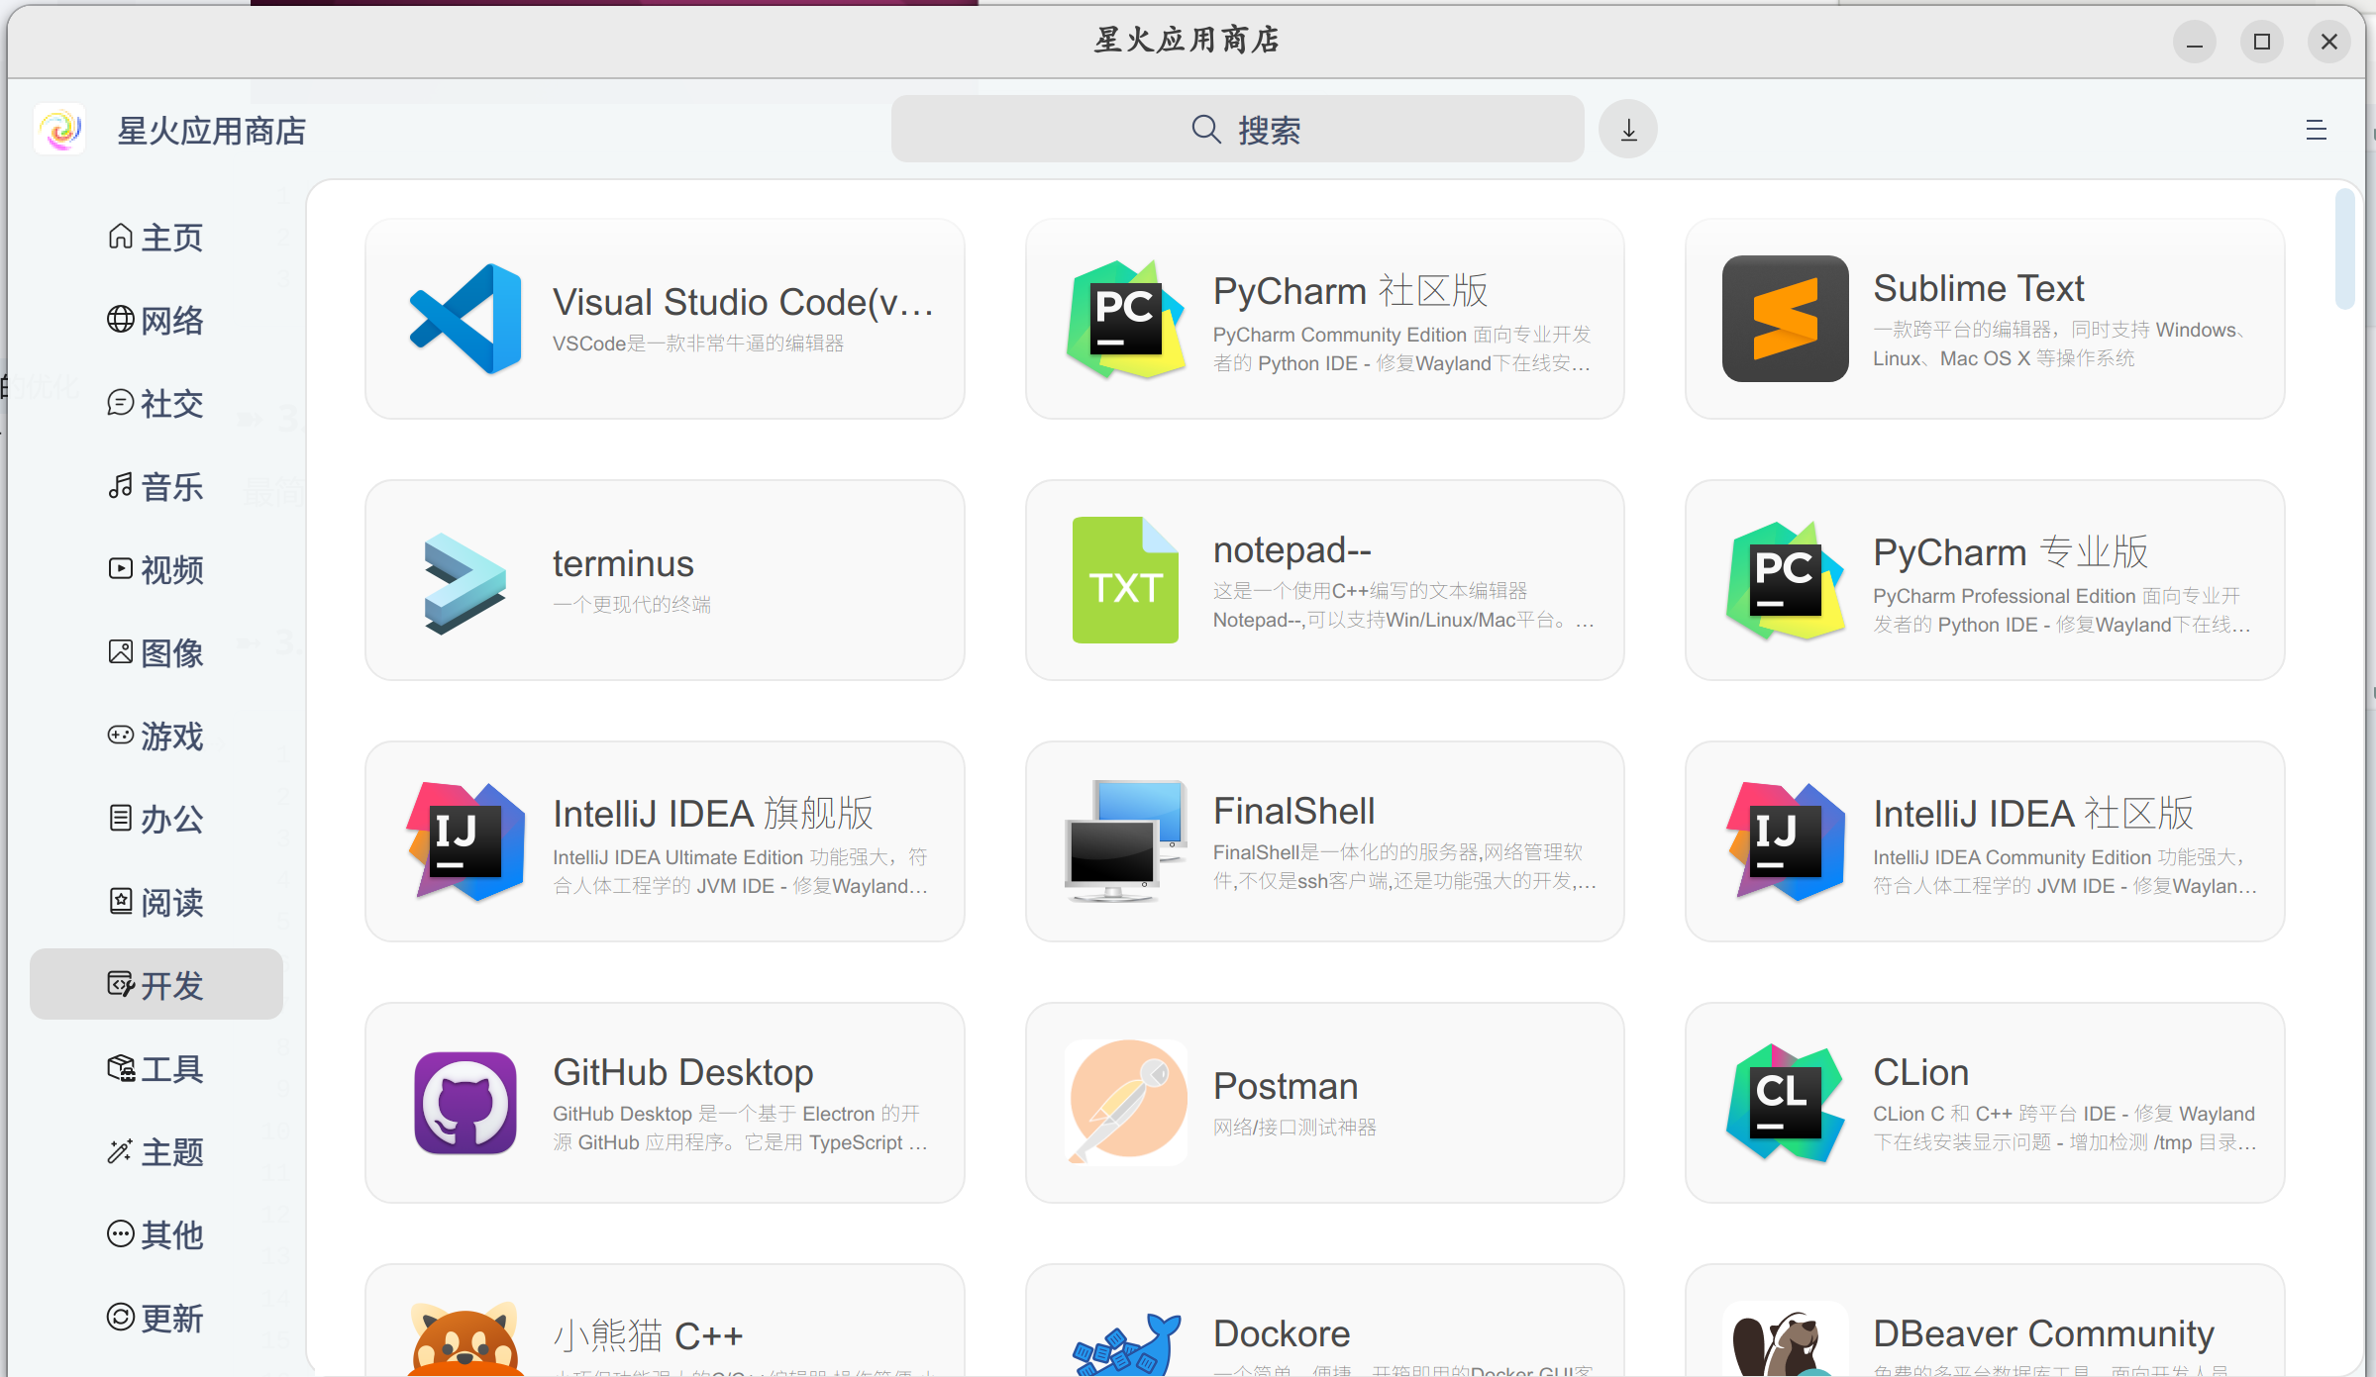This screenshot has height=1377, width=2376.
Task: Click Postman description 网络/接口测试神器
Action: [1294, 1128]
